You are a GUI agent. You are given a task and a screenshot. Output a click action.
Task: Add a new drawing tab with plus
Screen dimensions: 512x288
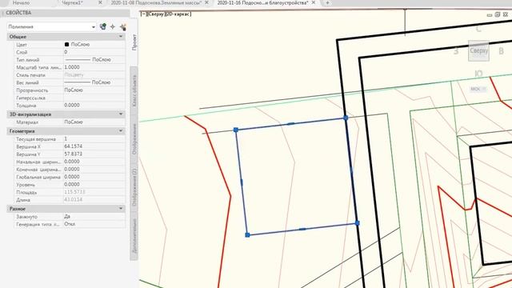tap(327, 3)
